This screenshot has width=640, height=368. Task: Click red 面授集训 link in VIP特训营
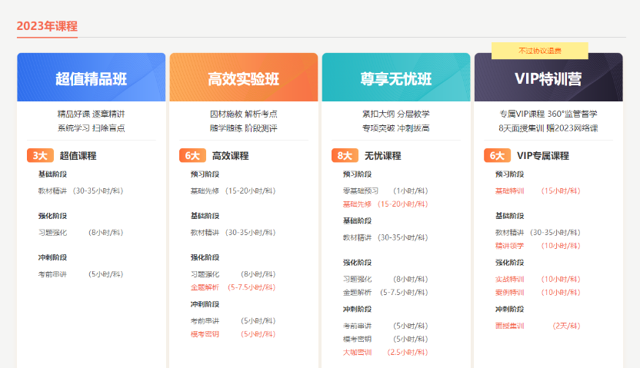tap(509, 326)
